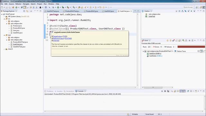Click Clear Console icon
The height and width of the screenshot is (116, 206).
pyautogui.click(x=172, y=91)
